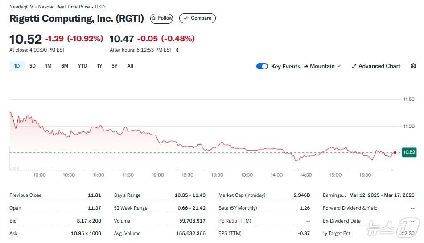Viewport: 424px width, 243px height.
Task: Open the Advanced Chart link
Action: (379, 66)
